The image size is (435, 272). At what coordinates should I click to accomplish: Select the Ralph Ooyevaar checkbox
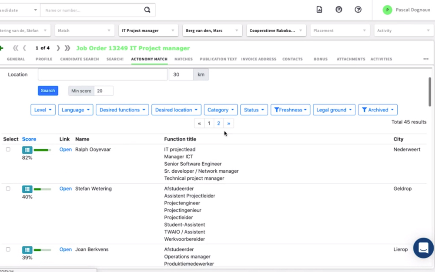tap(8, 150)
